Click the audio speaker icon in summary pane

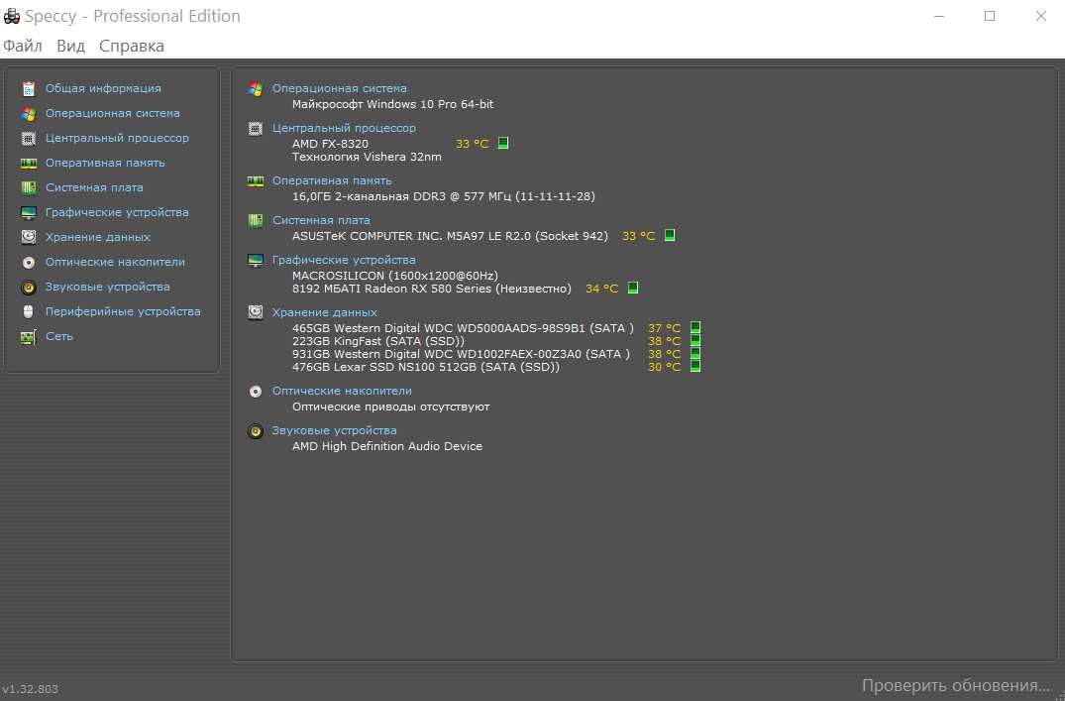[x=256, y=431]
